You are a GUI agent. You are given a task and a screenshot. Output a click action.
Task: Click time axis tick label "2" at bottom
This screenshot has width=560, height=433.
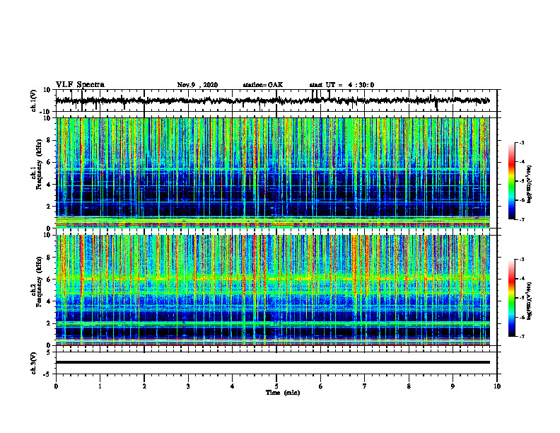click(144, 386)
